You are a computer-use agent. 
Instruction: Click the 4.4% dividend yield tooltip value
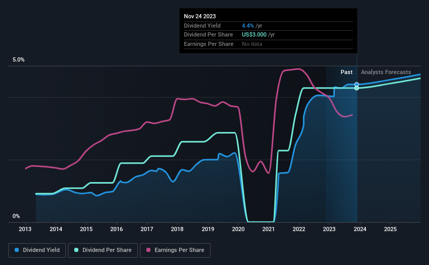[x=248, y=26]
